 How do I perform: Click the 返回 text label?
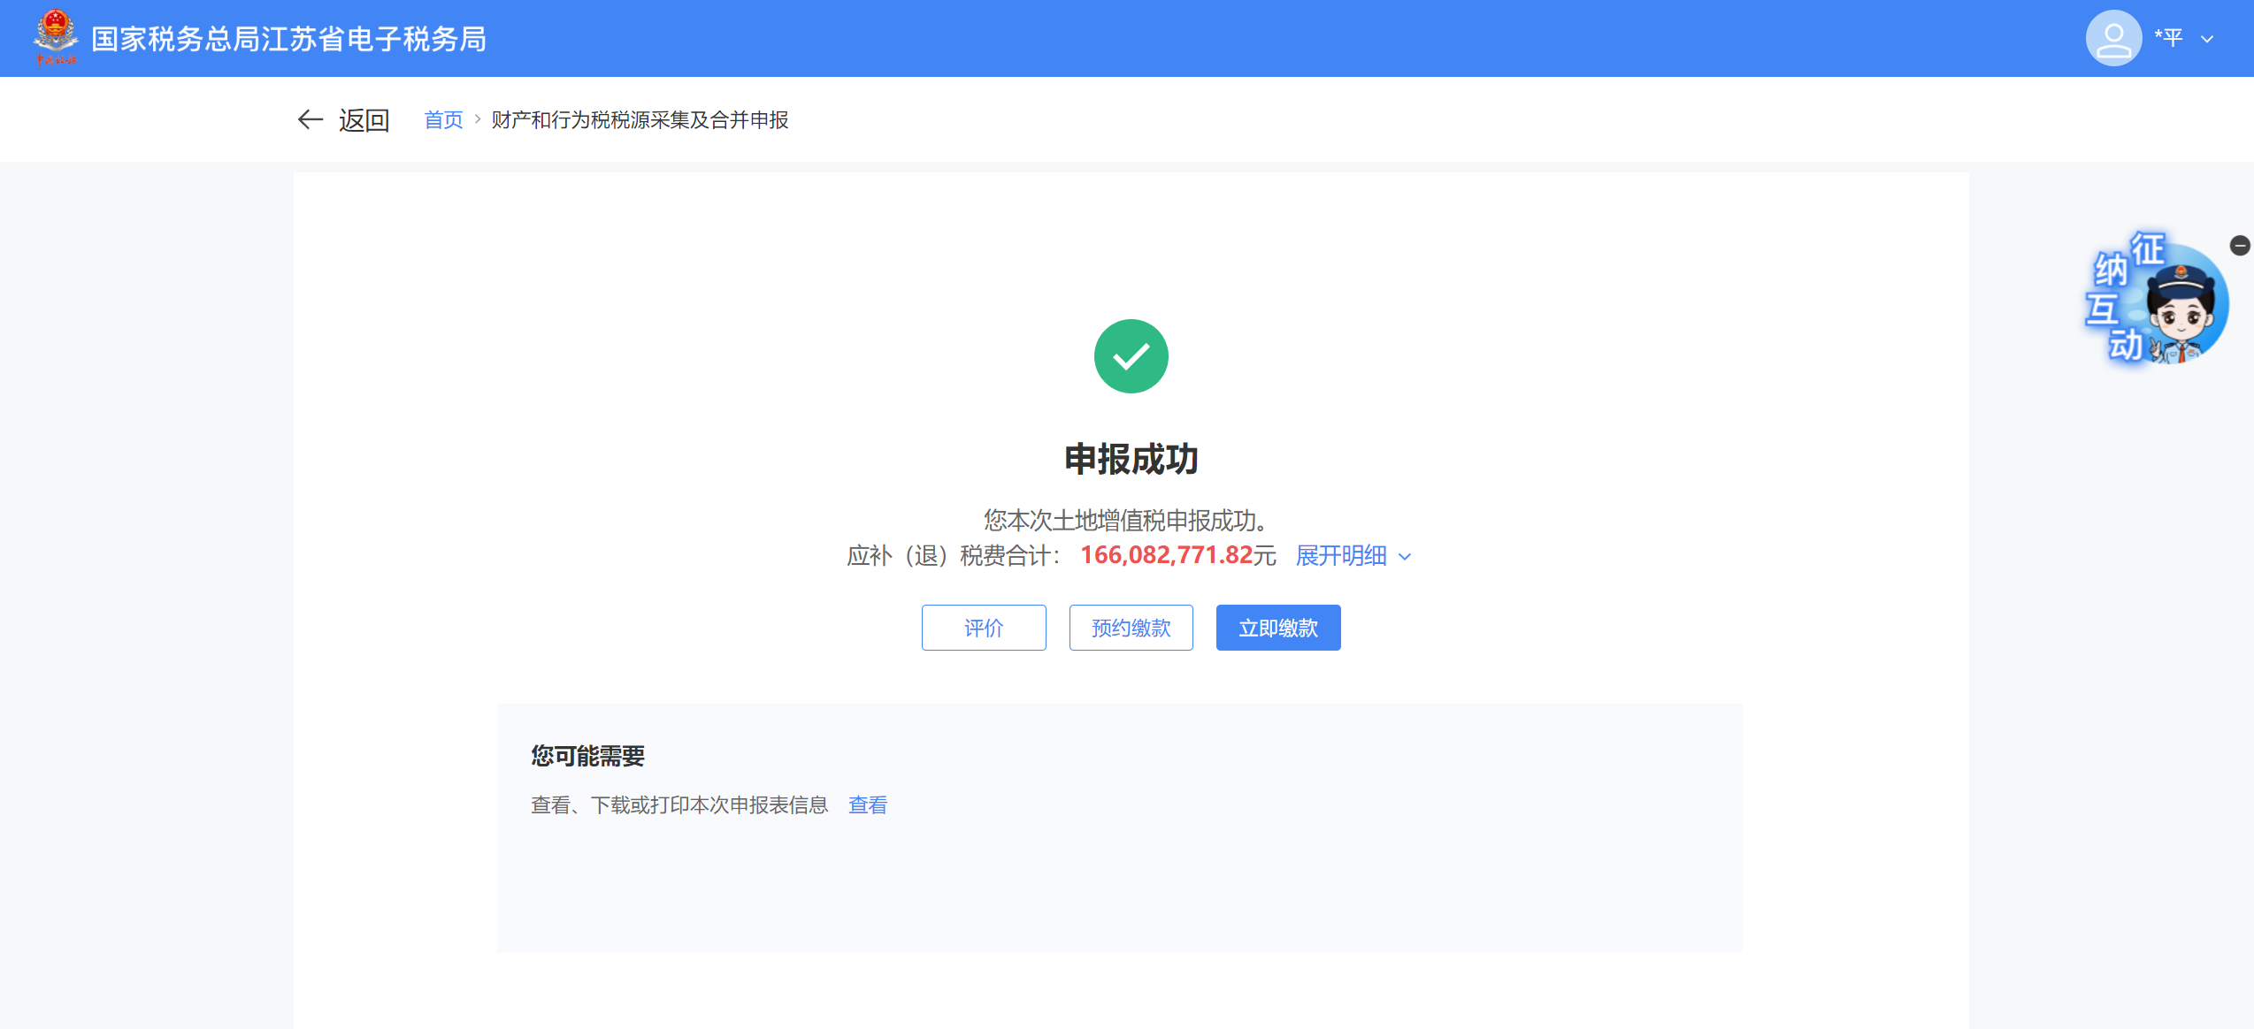[x=364, y=119]
